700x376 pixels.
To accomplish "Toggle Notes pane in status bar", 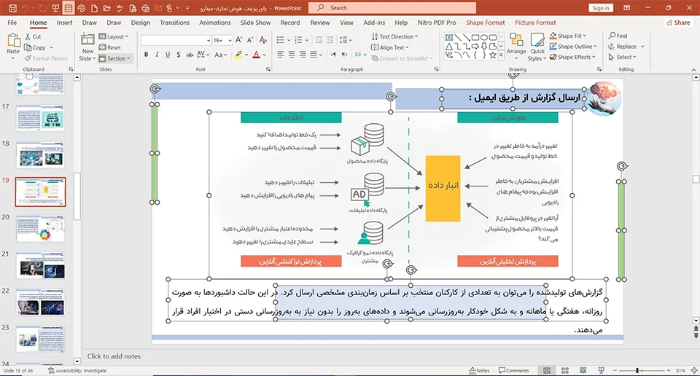I will coord(480,371).
